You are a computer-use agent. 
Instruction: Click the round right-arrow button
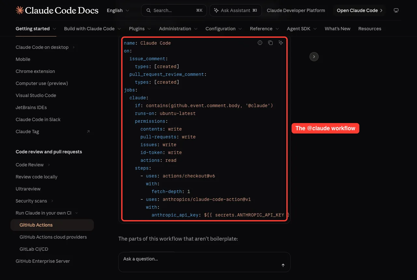[314, 57]
